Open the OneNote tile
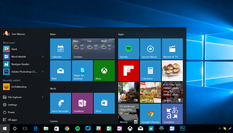This screenshot has height=133, width=233. 82,103
